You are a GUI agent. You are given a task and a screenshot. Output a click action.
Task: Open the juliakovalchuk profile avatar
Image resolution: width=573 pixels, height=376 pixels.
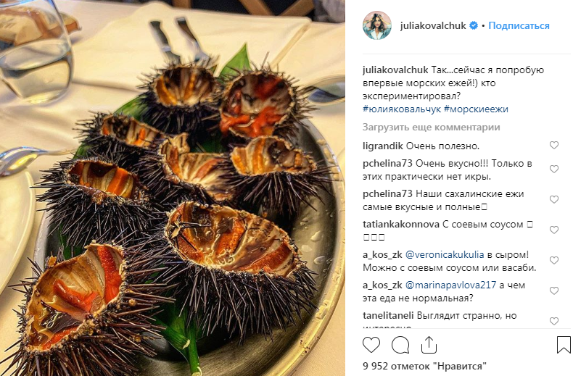pyautogui.click(x=376, y=25)
